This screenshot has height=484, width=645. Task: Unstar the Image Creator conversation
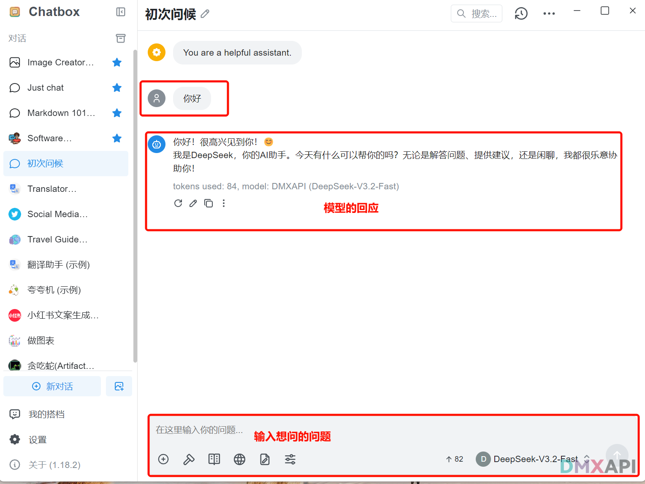tap(117, 62)
